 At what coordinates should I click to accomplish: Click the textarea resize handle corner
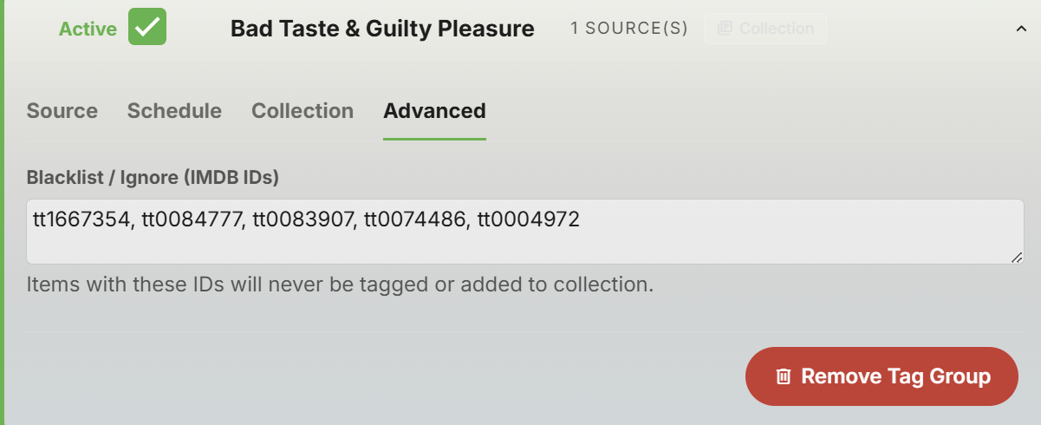click(1016, 258)
